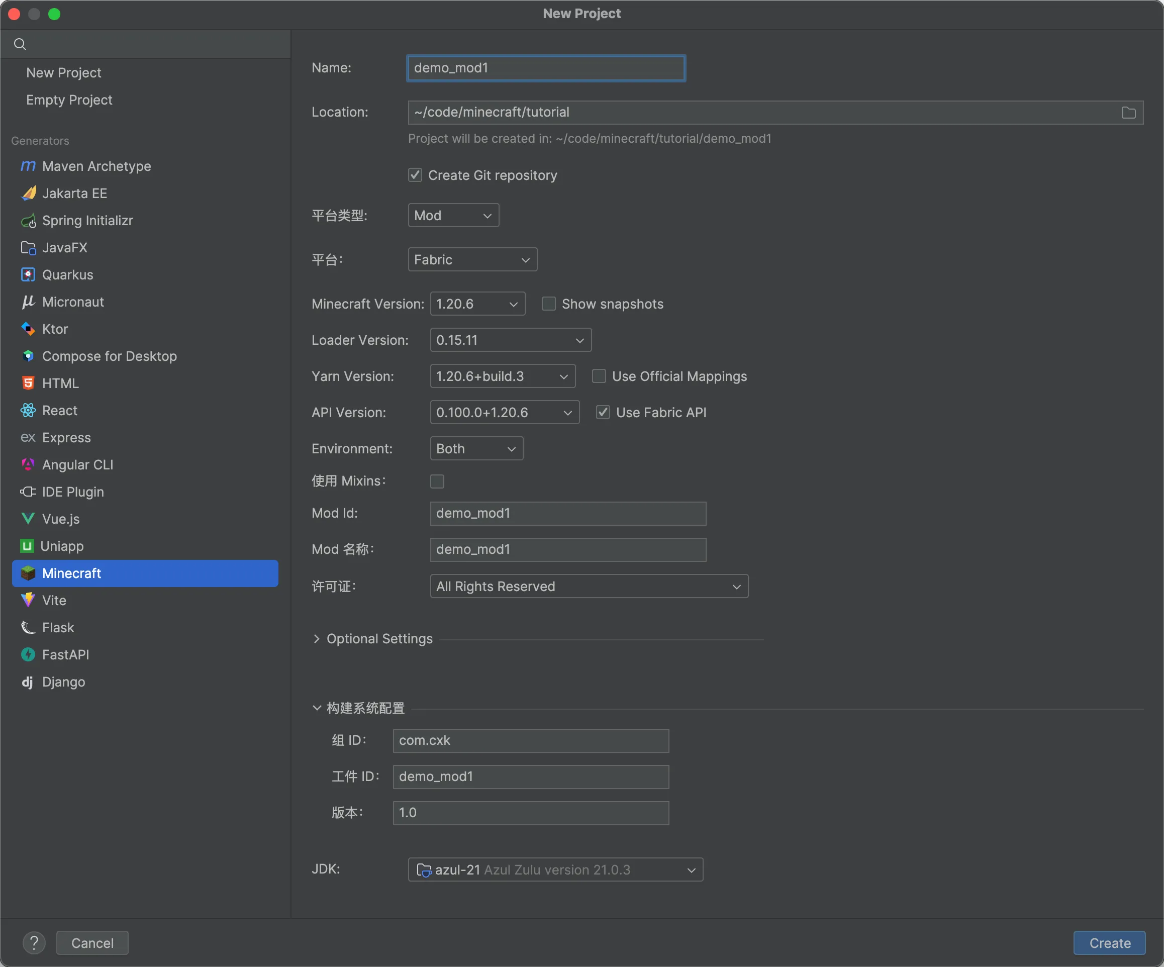Click the Micronaut generator icon
This screenshot has height=967, width=1164.
(28, 302)
